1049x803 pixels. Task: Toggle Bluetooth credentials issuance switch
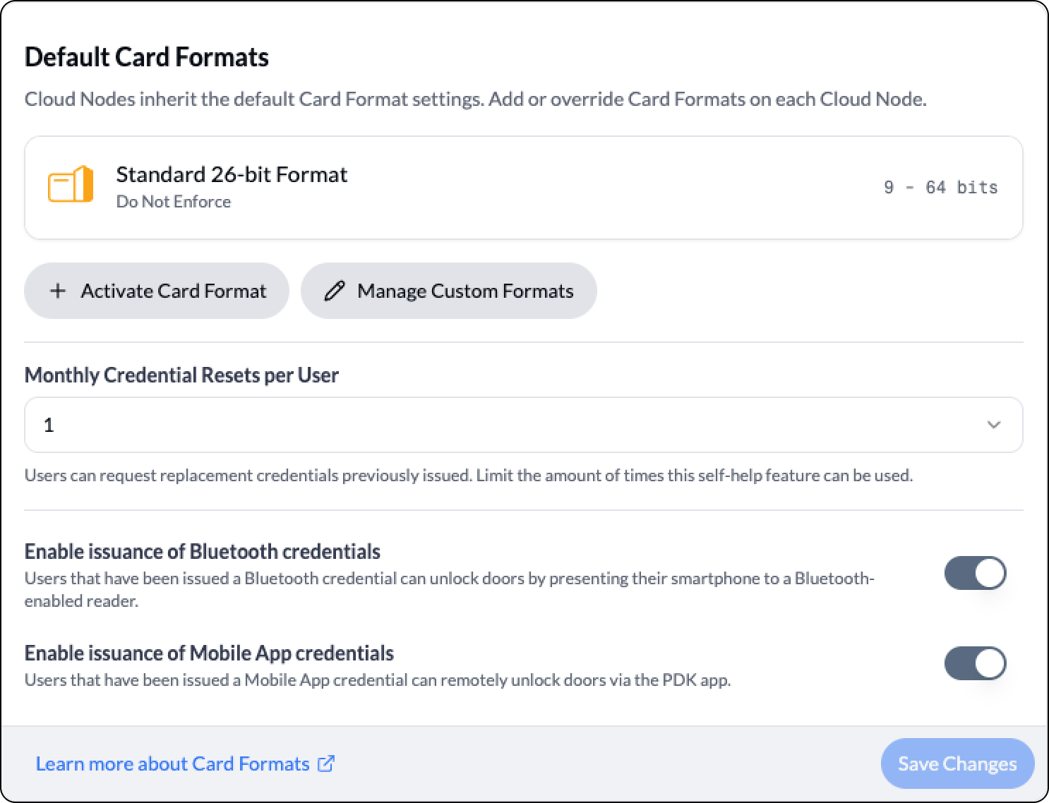click(976, 573)
